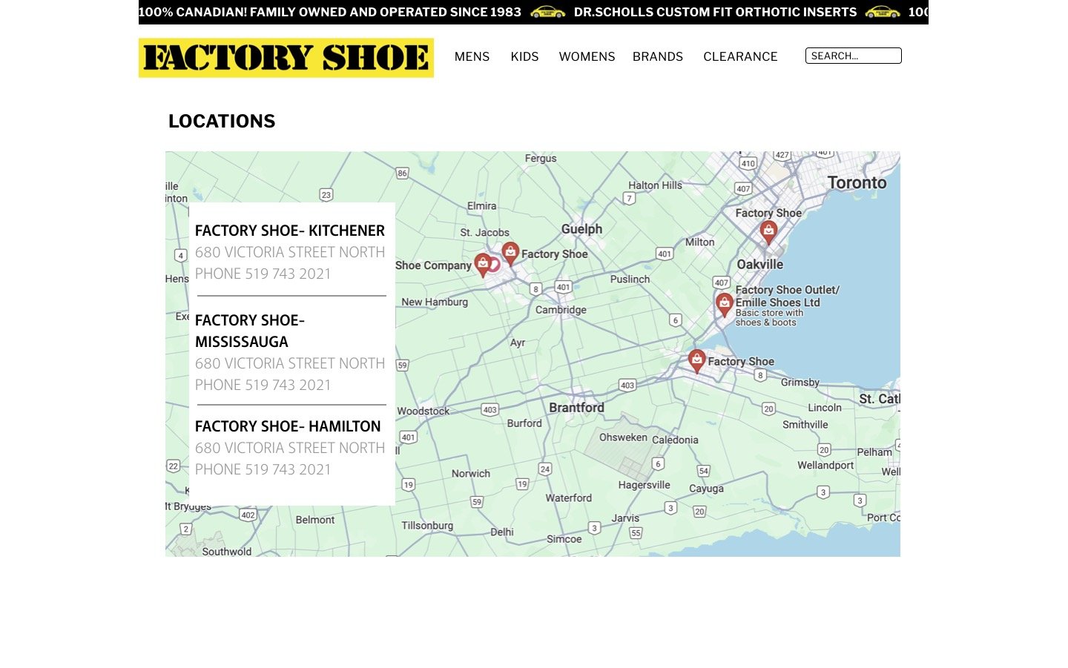Click the taxi icon after 'SINCE 1983'
This screenshot has width=1068, height=668.
pos(548,12)
